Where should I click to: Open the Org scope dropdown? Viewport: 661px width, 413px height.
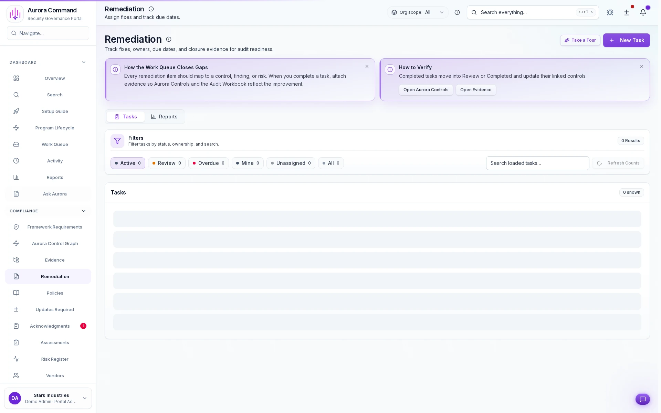[418, 12]
